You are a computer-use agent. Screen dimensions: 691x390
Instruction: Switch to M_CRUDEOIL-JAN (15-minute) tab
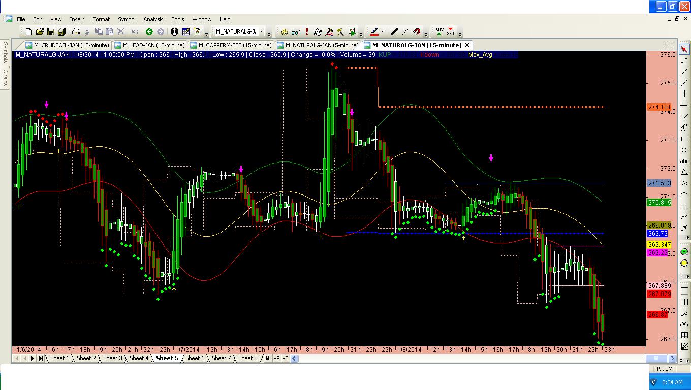pyautogui.click(x=67, y=45)
